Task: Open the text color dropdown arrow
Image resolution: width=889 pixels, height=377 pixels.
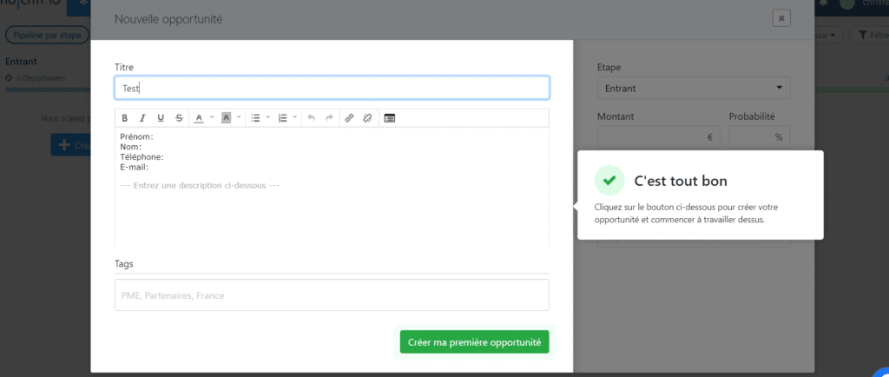Action: click(212, 118)
